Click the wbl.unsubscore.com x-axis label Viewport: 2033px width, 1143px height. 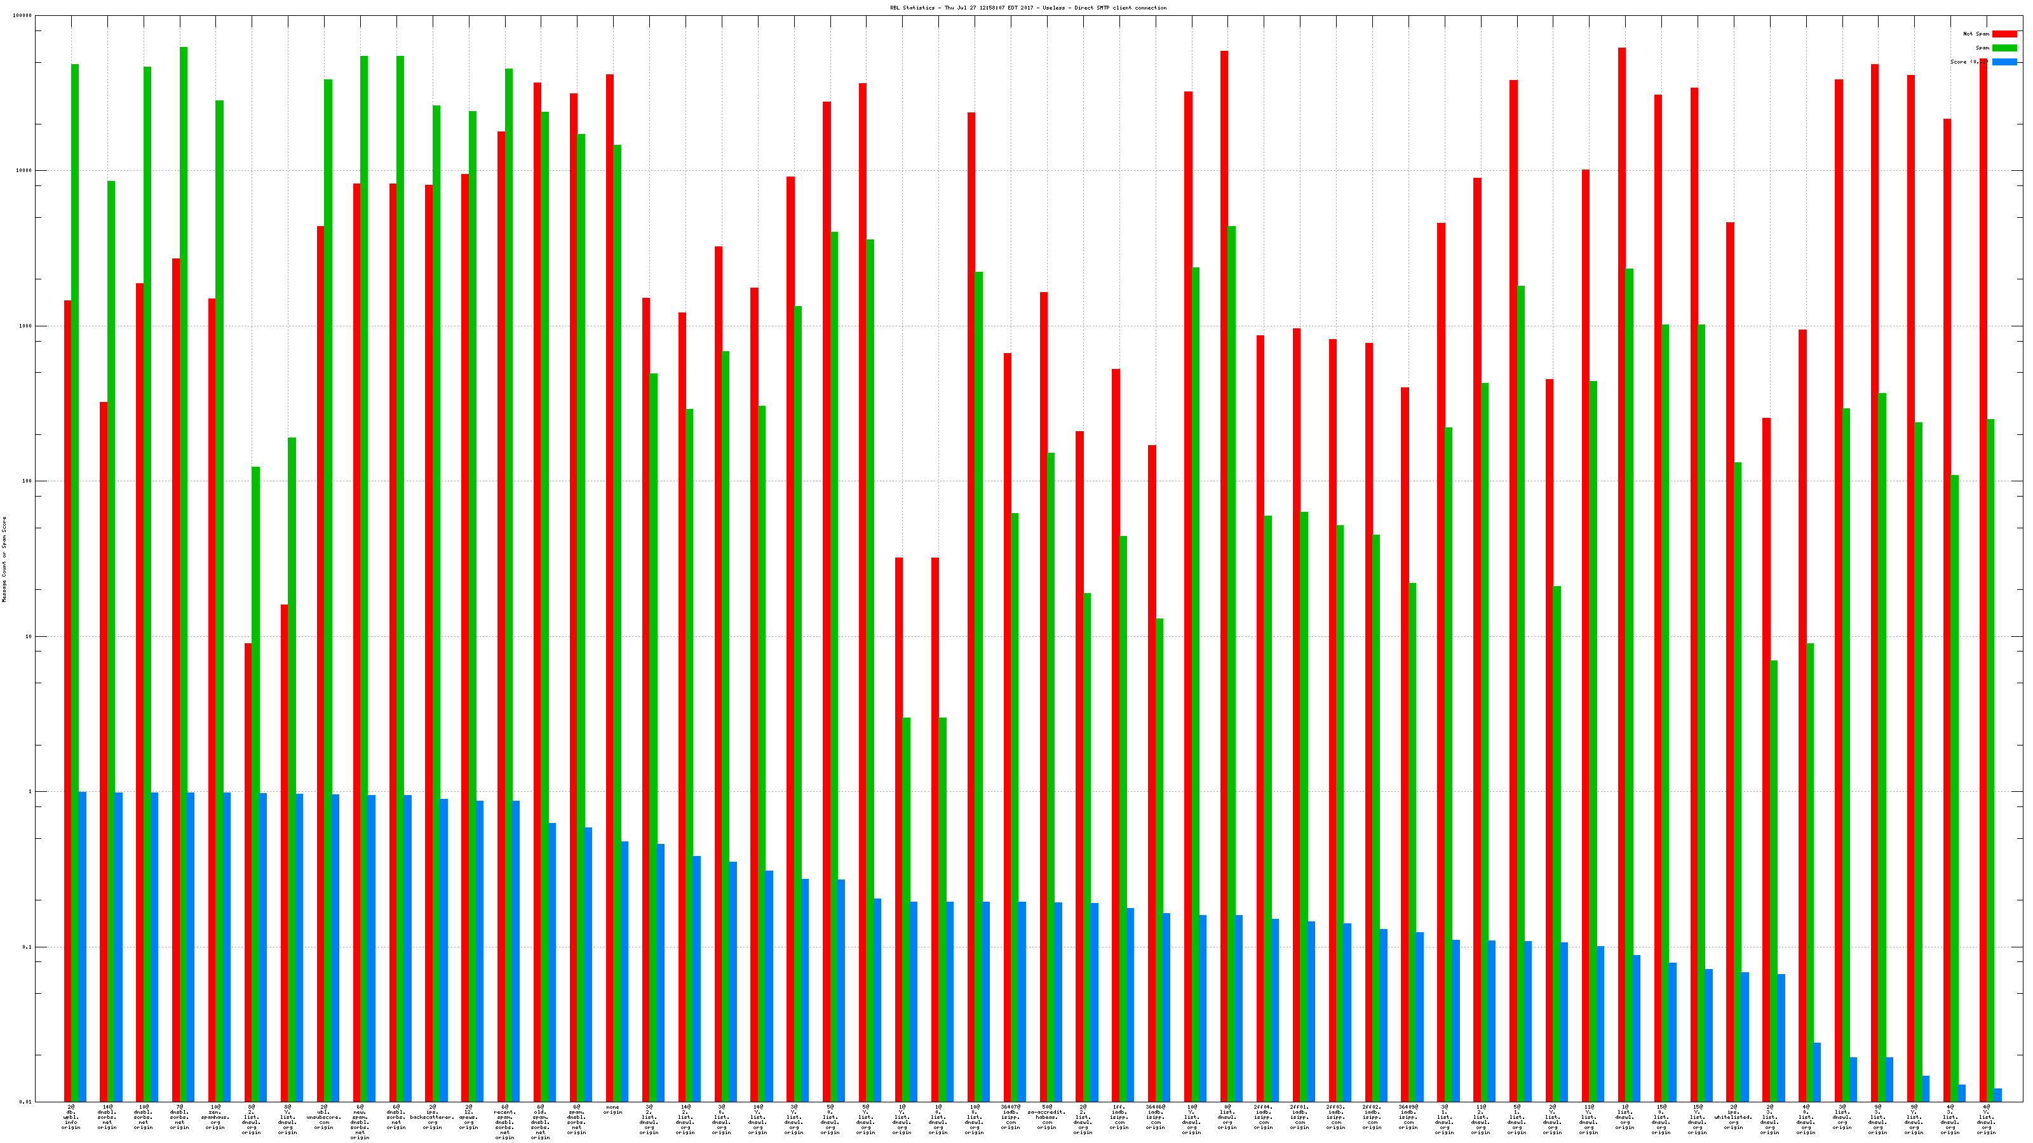[323, 1117]
